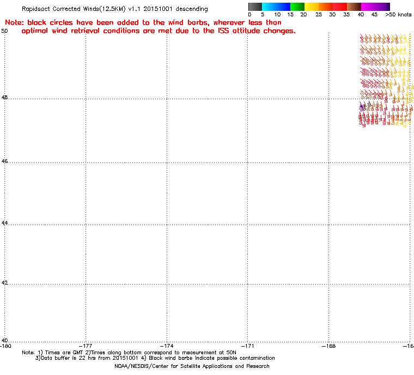
Task: Click the 'Data buffer is 22 hrs' footnote line
Action: click(155, 358)
